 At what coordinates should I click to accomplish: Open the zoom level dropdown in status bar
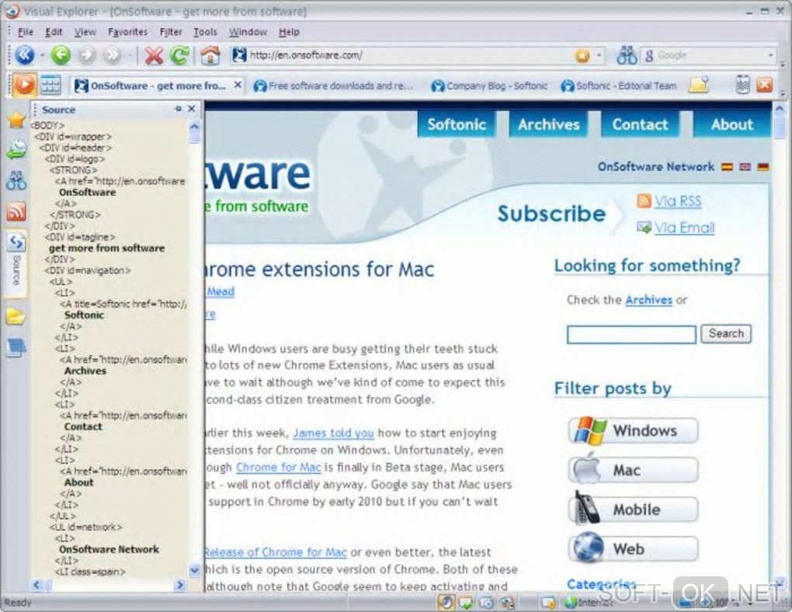click(751, 603)
